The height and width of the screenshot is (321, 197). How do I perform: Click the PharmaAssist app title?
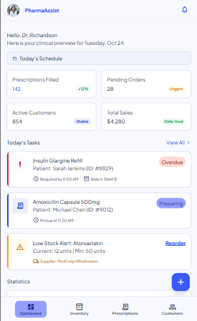[42, 11]
